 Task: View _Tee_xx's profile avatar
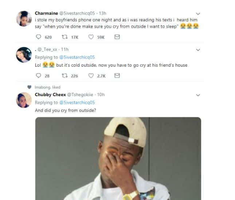click(x=24, y=55)
